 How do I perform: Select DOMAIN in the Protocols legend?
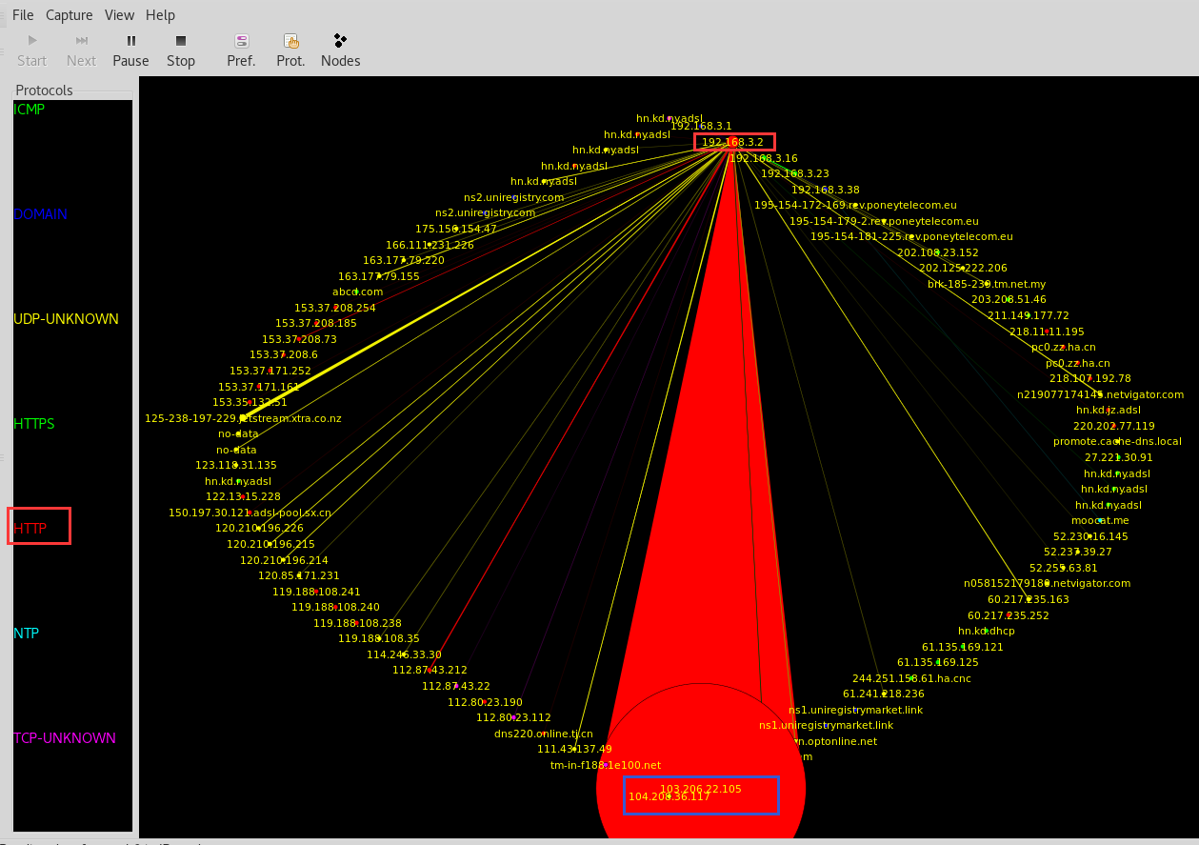pos(41,214)
